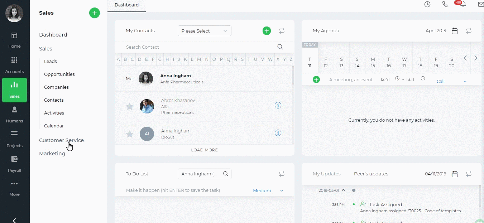Open the Call activity type dropdown
This screenshot has width=484, height=223.
452,81
